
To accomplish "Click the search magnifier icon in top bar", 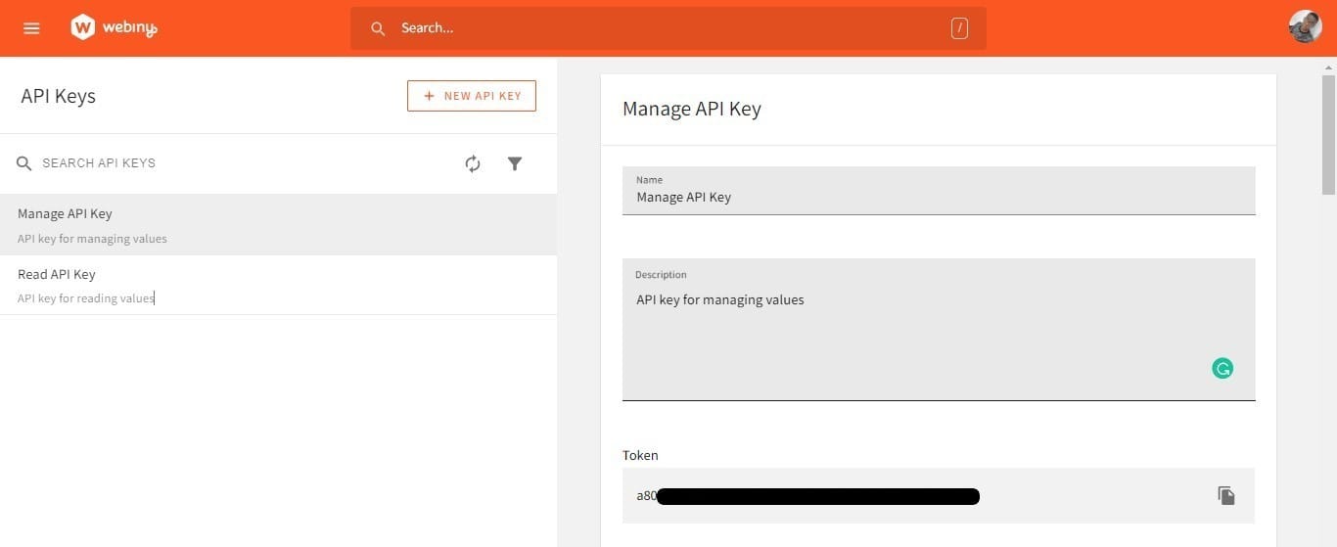I will [x=378, y=28].
